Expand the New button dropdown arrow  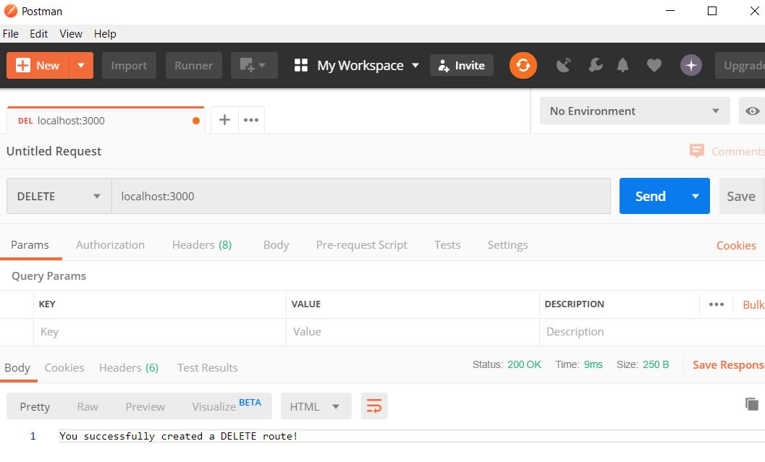point(81,65)
